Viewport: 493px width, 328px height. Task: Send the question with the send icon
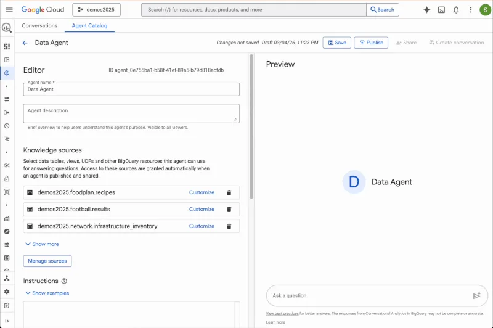pyautogui.click(x=476, y=295)
